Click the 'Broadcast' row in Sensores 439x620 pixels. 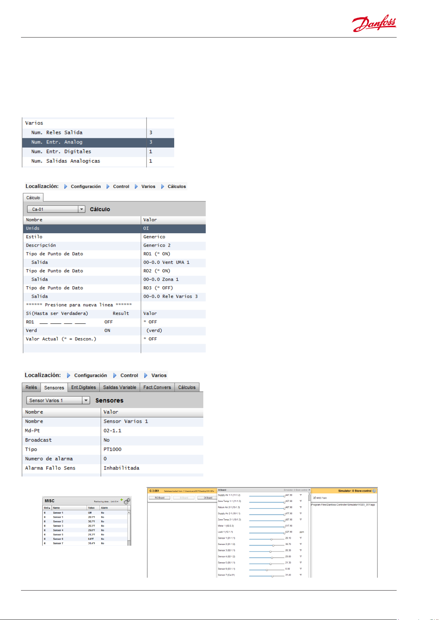(x=113, y=440)
